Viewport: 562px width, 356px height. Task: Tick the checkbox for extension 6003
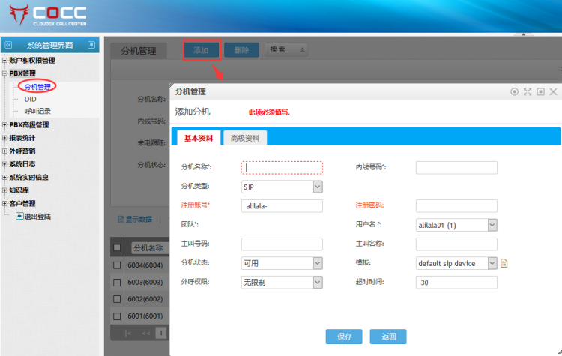(117, 282)
